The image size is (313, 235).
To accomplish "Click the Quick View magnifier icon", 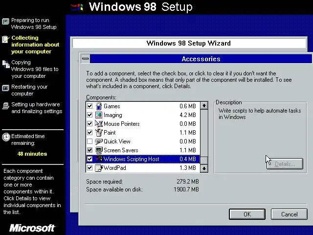I will (x=99, y=141).
